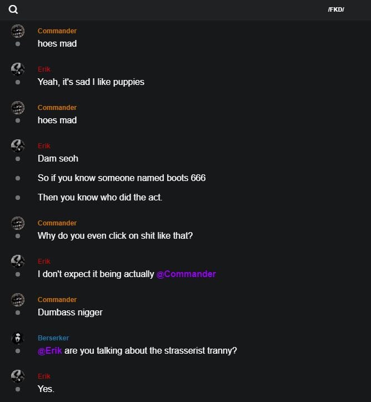Click Erik's username above the "Yes." message
This screenshot has height=402, width=371.
[x=44, y=376]
